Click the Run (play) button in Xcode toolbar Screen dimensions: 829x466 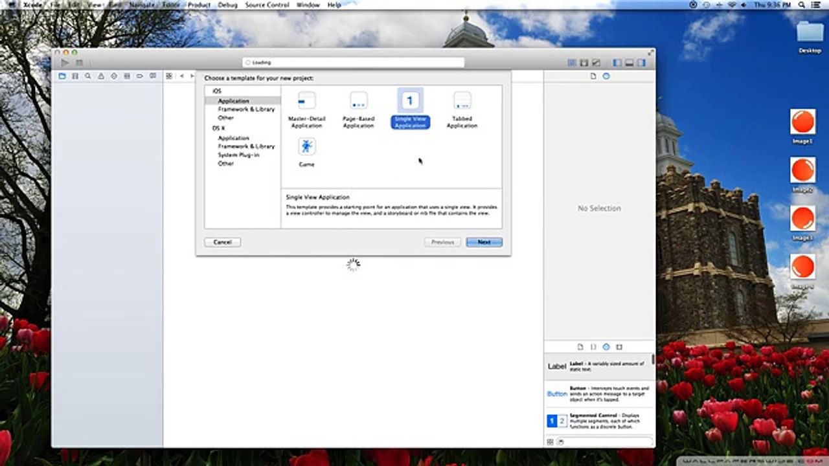point(65,63)
